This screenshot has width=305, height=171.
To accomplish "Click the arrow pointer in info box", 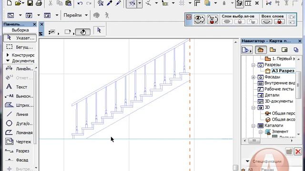I will (x=99, y=30).
